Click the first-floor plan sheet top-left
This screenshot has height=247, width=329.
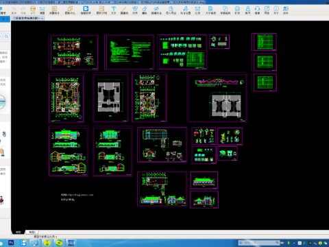pyautogui.click(x=73, y=52)
